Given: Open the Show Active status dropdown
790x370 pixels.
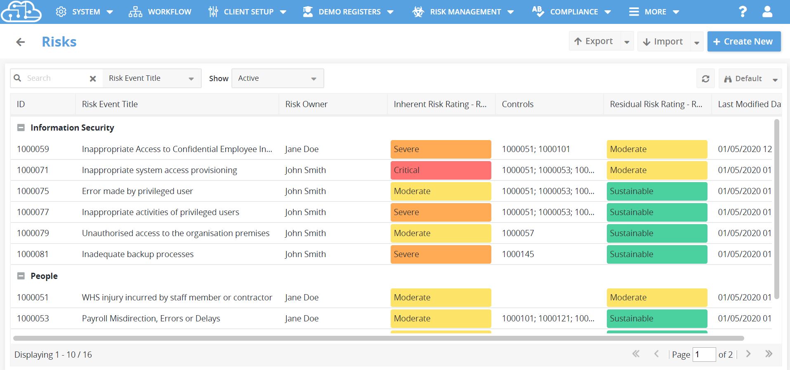Looking at the screenshot, I should point(278,78).
